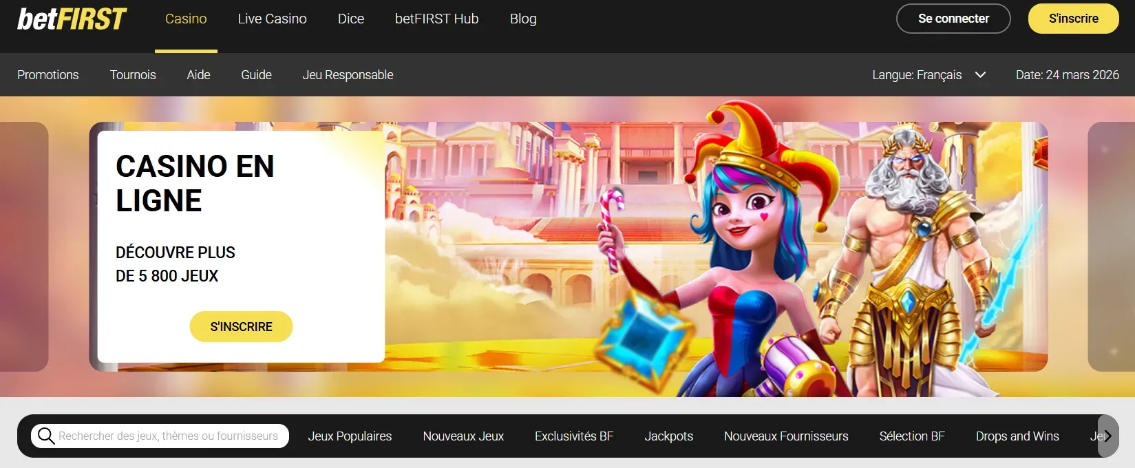This screenshot has height=468, width=1135.
Task: Click the previous banner slide on left
Action: pos(24,246)
